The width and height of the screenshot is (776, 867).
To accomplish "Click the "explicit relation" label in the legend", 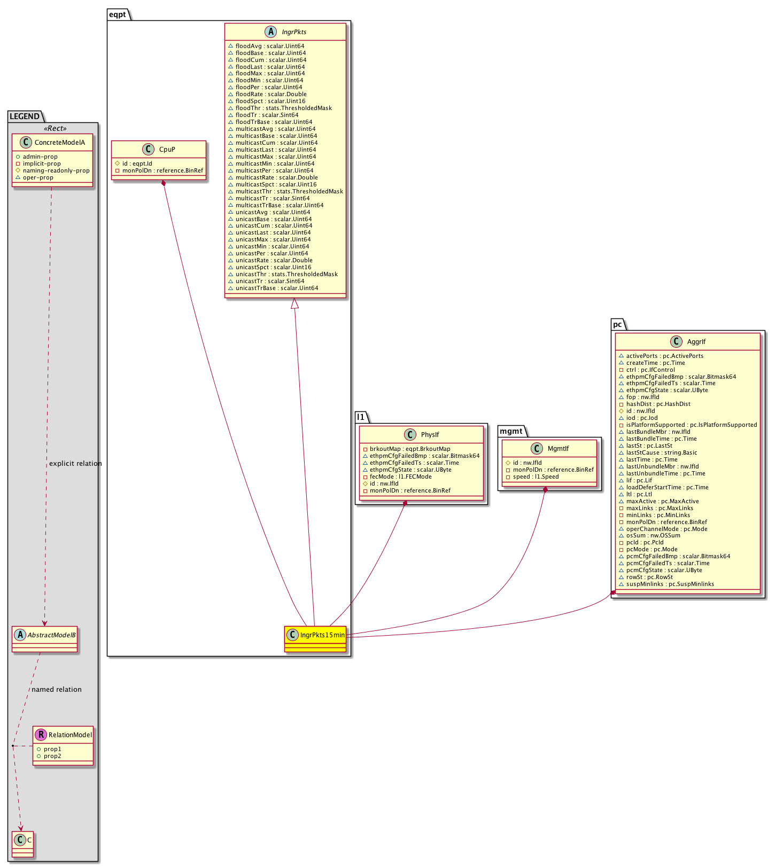I will (x=75, y=463).
